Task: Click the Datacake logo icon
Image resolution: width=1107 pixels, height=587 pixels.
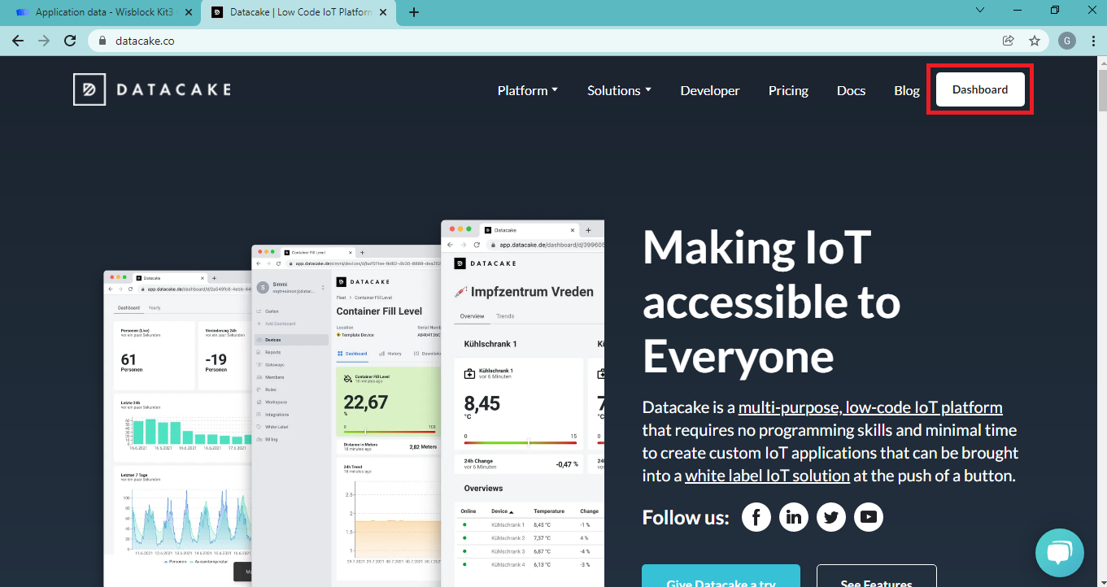Action: tap(89, 89)
